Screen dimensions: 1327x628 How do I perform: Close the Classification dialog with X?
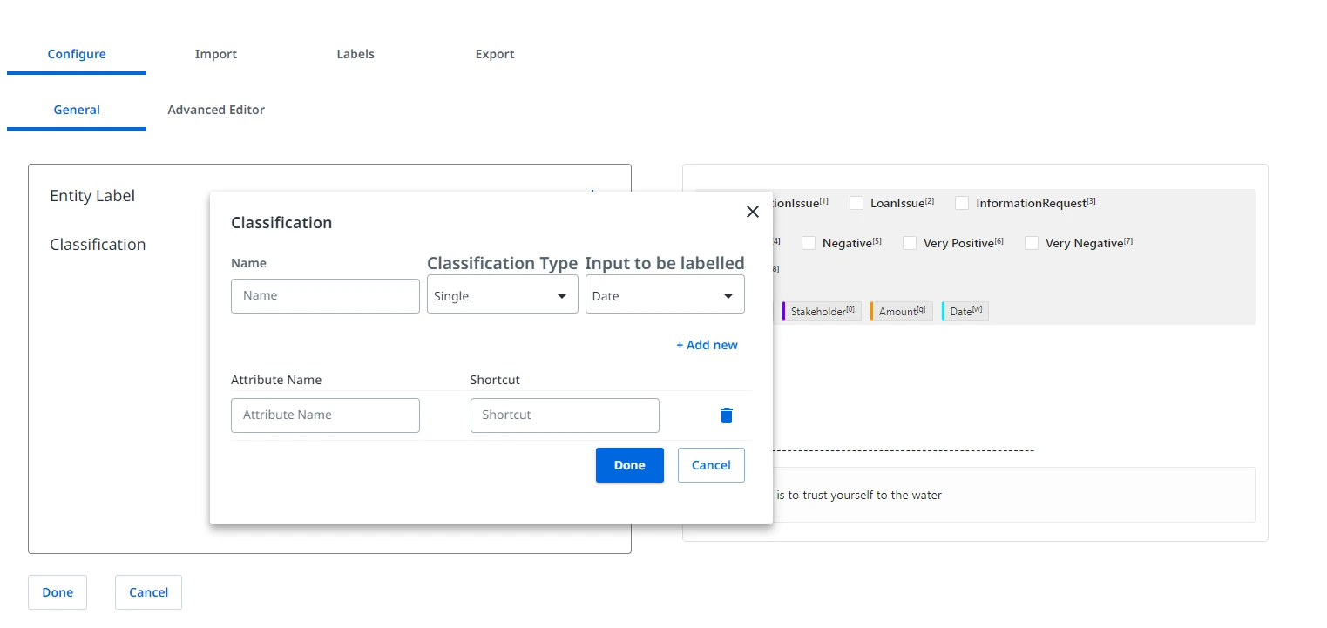click(753, 212)
